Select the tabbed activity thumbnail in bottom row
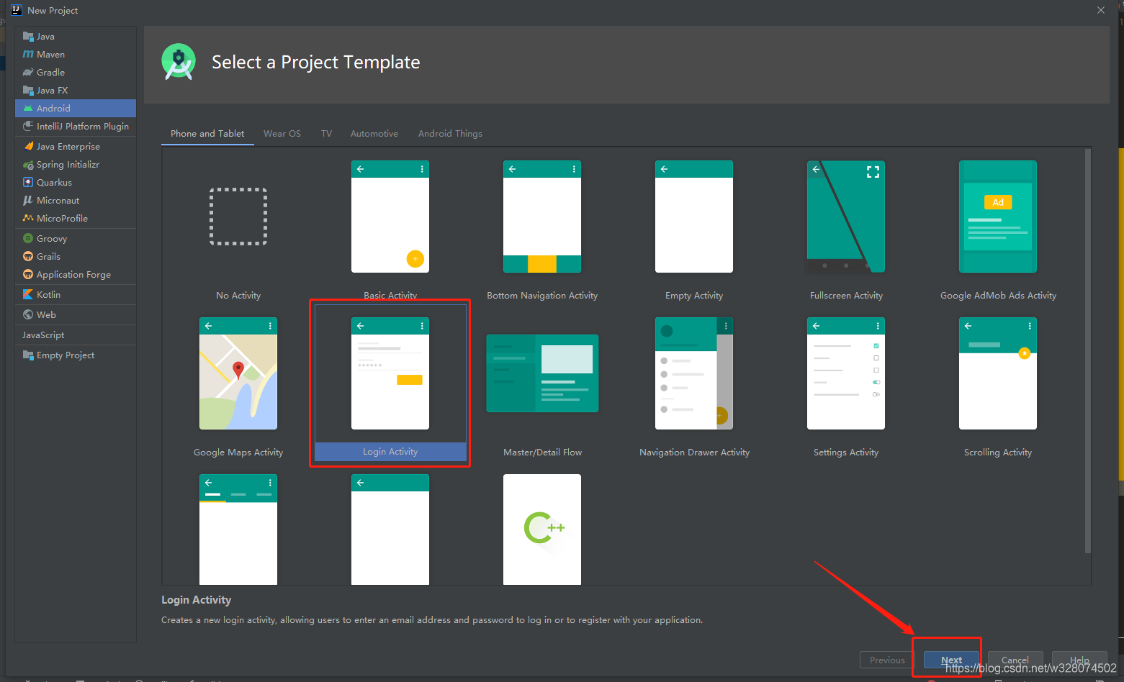1124x682 pixels. (x=238, y=529)
